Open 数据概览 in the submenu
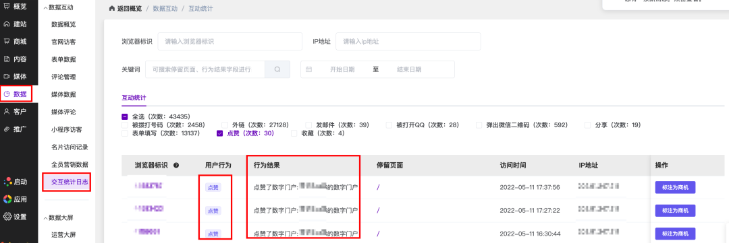The height and width of the screenshot is (243, 729). (63, 25)
